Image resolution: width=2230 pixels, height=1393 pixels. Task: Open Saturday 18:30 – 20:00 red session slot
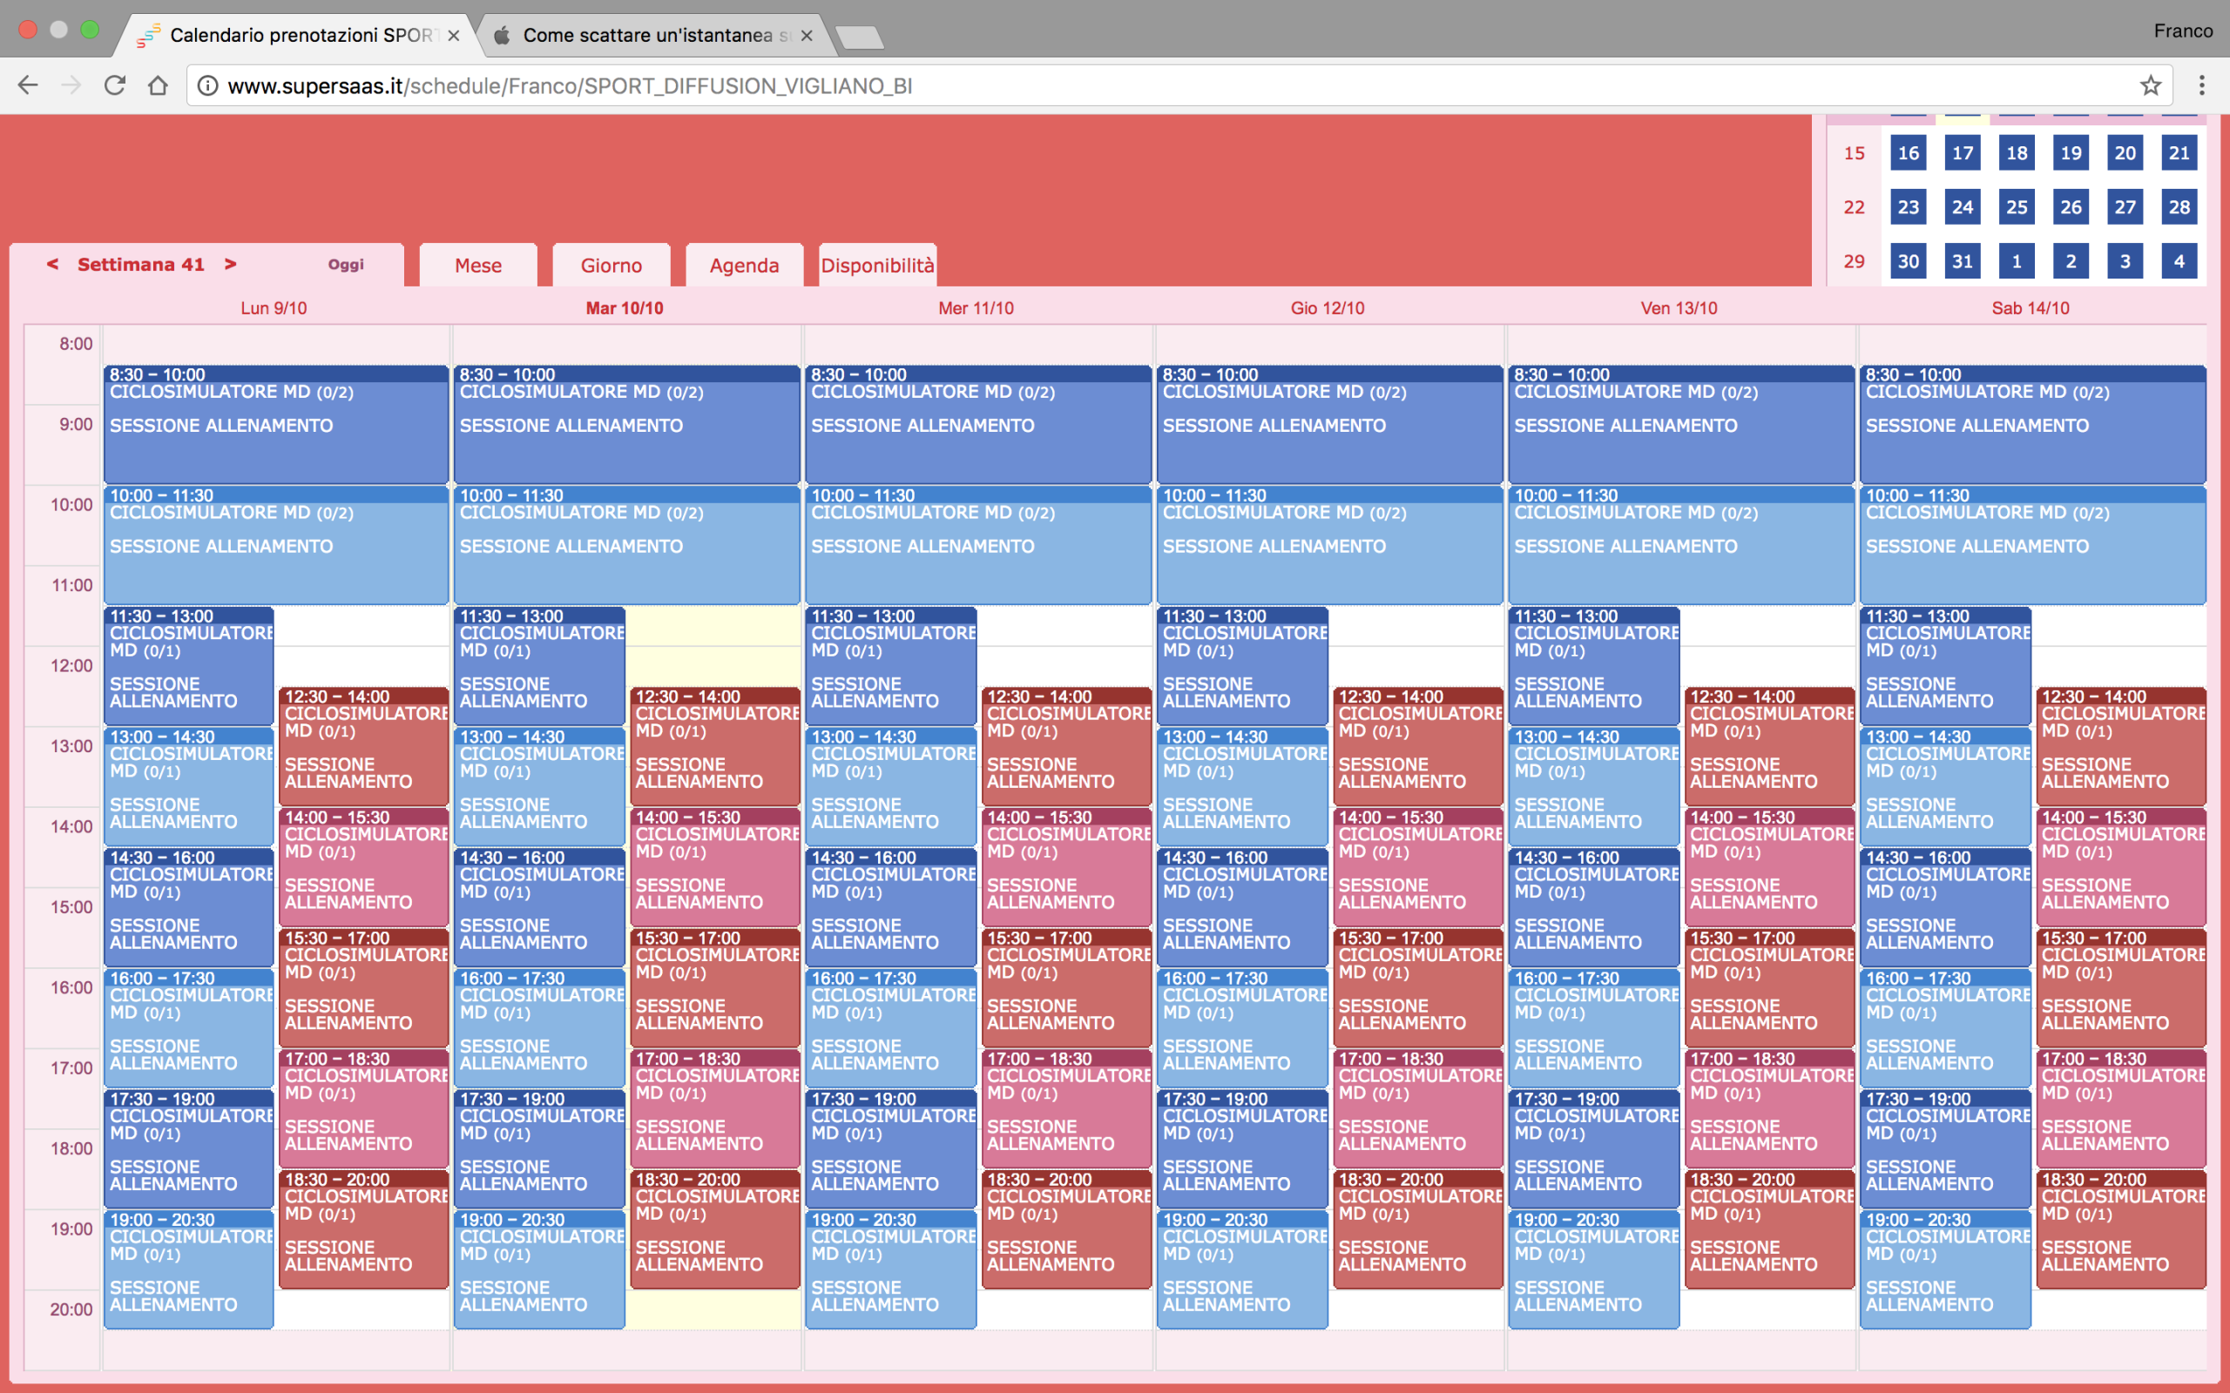(x=2120, y=1230)
